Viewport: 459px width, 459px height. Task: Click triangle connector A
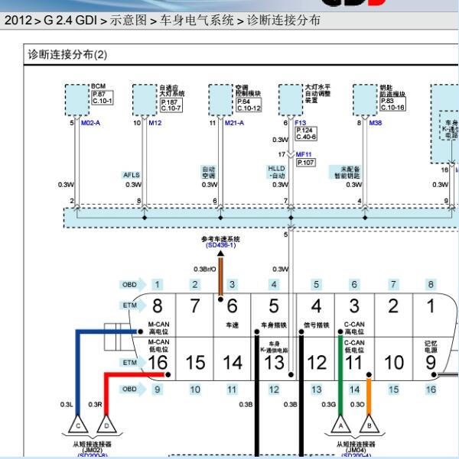340,425
